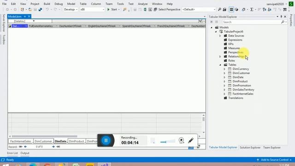Screen dimensions: 295x166
Task: Switch to the DimProduct table tab
Action: tap(77, 141)
